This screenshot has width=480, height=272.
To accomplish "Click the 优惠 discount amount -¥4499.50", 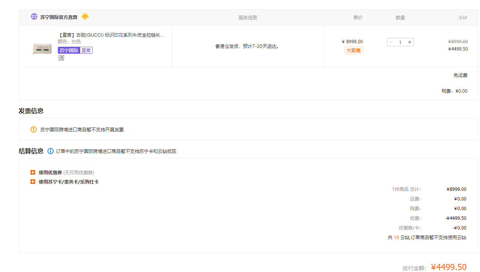I will (x=456, y=218).
